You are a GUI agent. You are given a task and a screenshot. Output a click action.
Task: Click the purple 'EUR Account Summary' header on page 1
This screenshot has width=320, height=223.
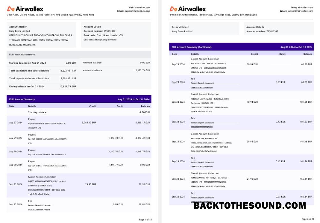[x=22, y=99]
